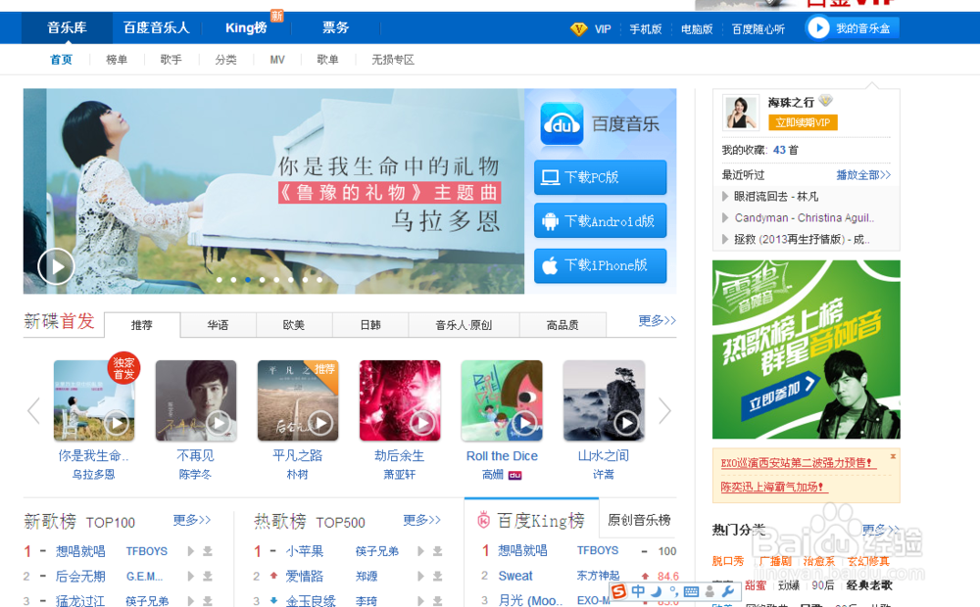Select the active blue carousel dot

pyautogui.click(x=248, y=280)
